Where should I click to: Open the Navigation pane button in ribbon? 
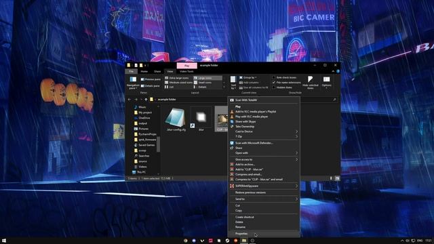(x=133, y=83)
